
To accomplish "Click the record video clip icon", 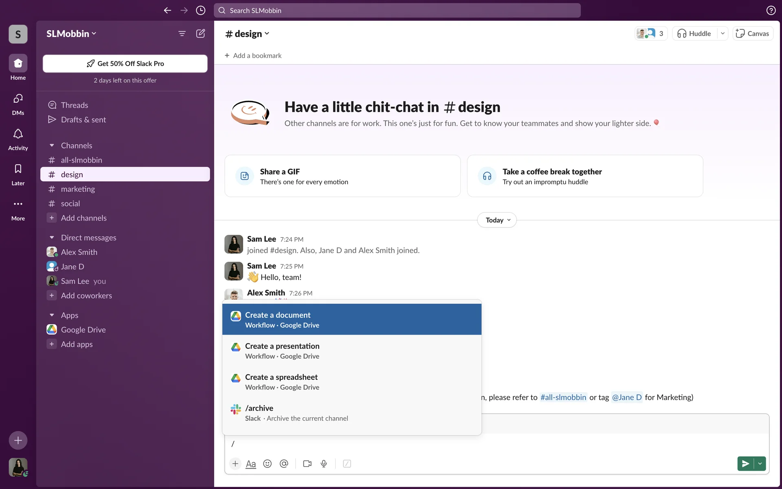I will (x=307, y=464).
